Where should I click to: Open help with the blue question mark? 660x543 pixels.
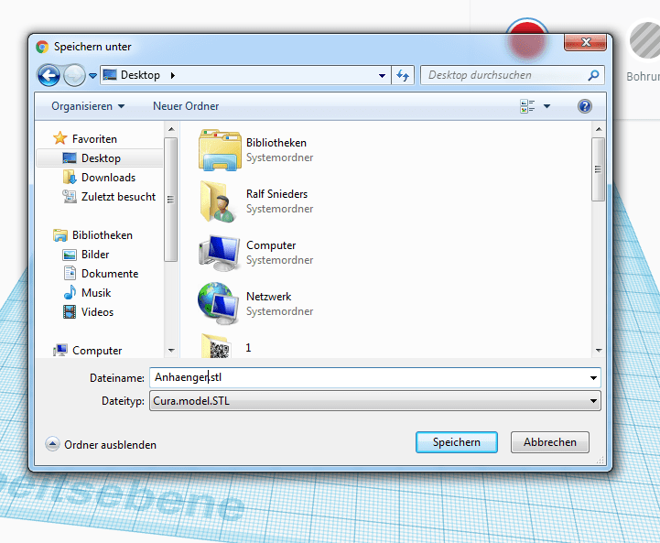point(585,106)
